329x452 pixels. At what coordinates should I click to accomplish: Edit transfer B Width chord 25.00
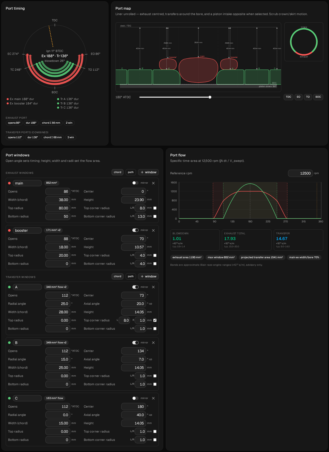click(58, 368)
